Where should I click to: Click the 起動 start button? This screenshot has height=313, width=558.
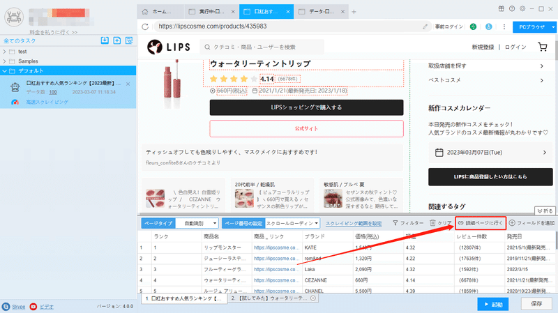493,304
